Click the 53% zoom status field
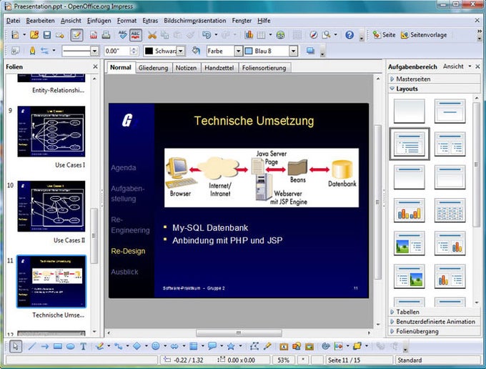Image resolution: width=486 pixels, height=369 pixels. point(283,360)
